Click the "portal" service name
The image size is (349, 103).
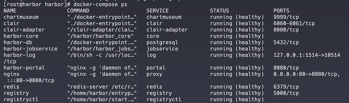156,68
